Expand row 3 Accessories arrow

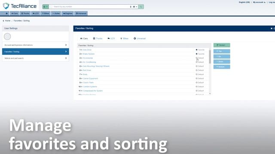tap(82, 58)
